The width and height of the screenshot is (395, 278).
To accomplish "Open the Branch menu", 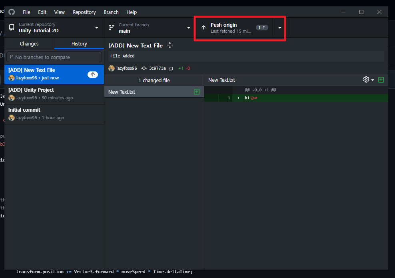I will (111, 12).
